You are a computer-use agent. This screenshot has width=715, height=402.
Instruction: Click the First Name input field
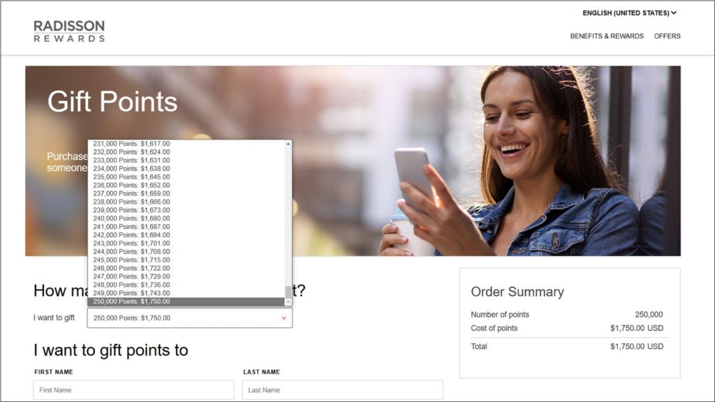pyautogui.click(x=133, y=389)
